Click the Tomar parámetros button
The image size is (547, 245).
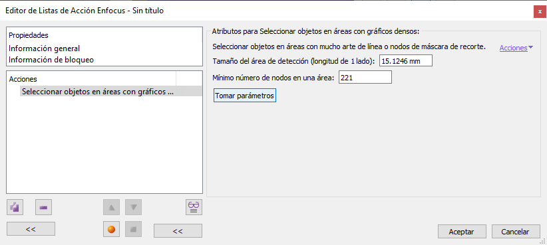pos(244,96)
